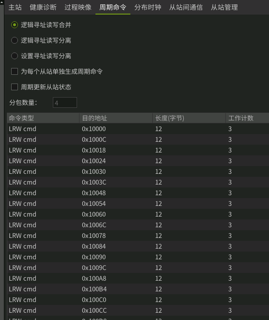The width and height of the screenshot is (269, 320).
Task: Select the LRW cmd row at 0x10000
Action: coord(138,129)
